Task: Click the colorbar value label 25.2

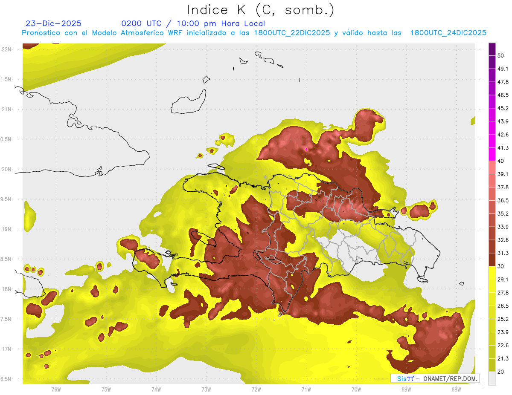Action: 503,319
